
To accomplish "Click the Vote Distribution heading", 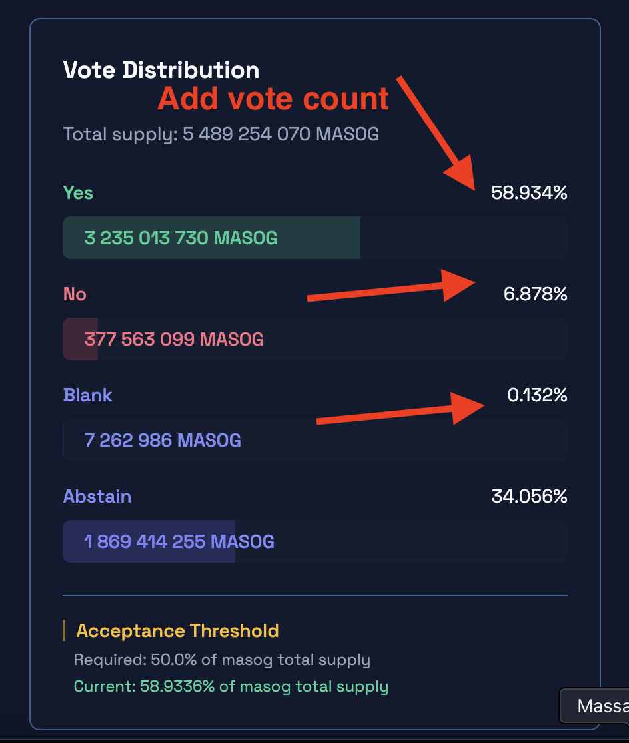I will pos(161,70).
